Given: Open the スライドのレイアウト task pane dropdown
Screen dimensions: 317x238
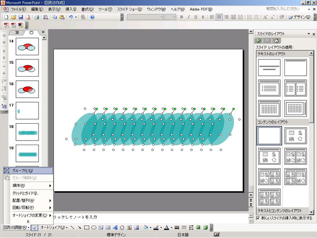Looking at the screenshot, I should pos(309,34).
